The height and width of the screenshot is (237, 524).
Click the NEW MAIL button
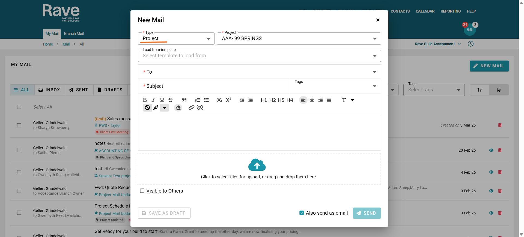(489, 66)
